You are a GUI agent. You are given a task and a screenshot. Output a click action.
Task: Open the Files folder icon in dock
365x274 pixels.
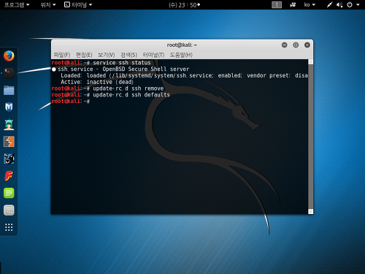(9, 90)
